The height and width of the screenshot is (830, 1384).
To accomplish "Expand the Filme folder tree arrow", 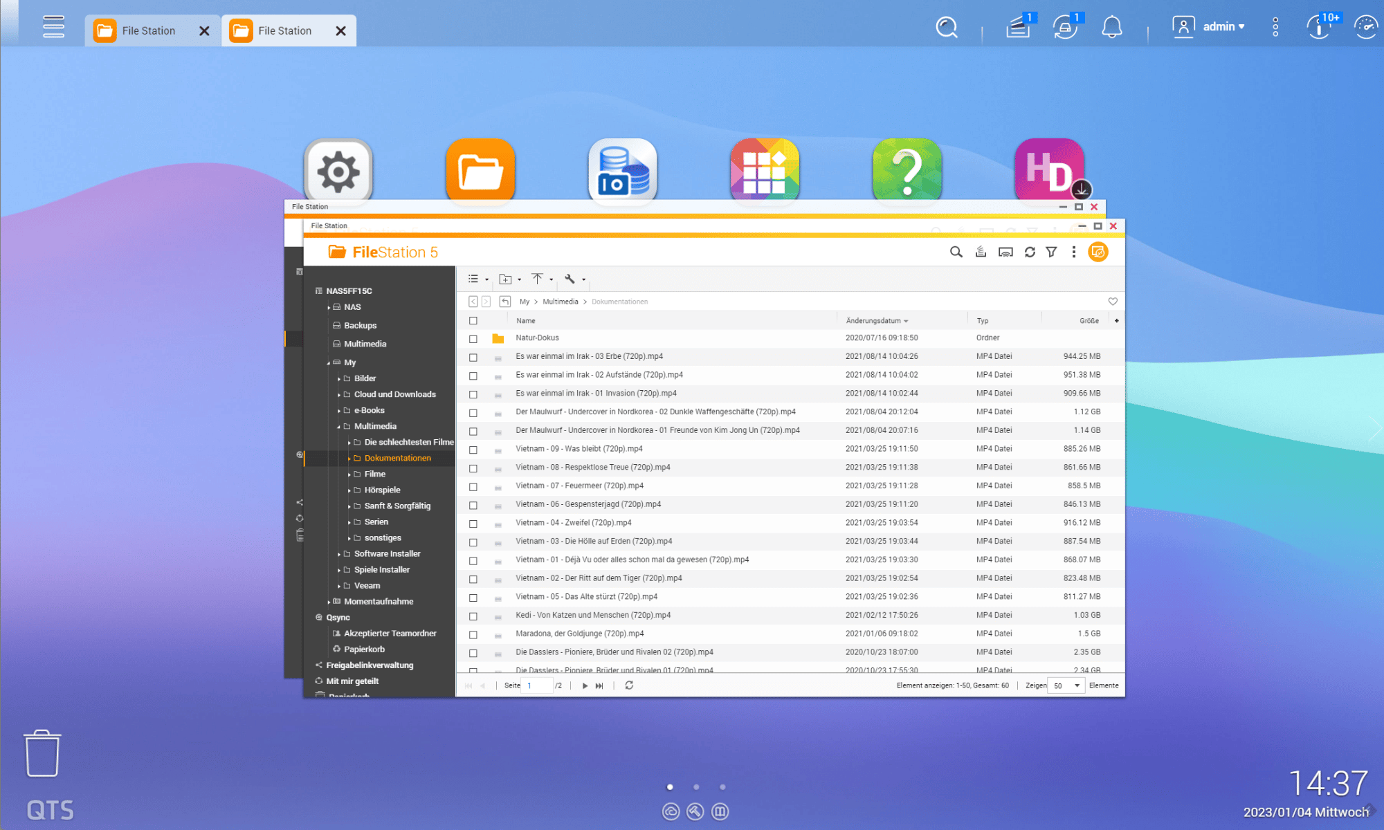I will (x=349, y=474).
